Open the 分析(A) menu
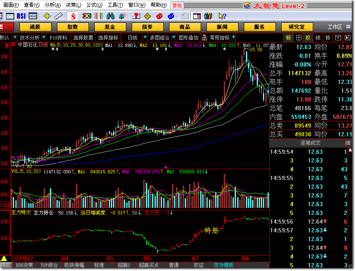The width and height of the screenshot is (356, 271). (52, 5)
